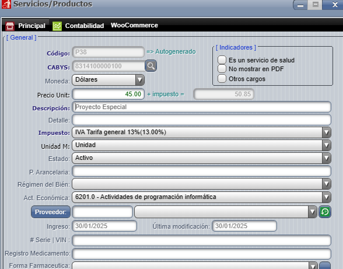Click the # Serie | VIN input field

click(201, 240)
